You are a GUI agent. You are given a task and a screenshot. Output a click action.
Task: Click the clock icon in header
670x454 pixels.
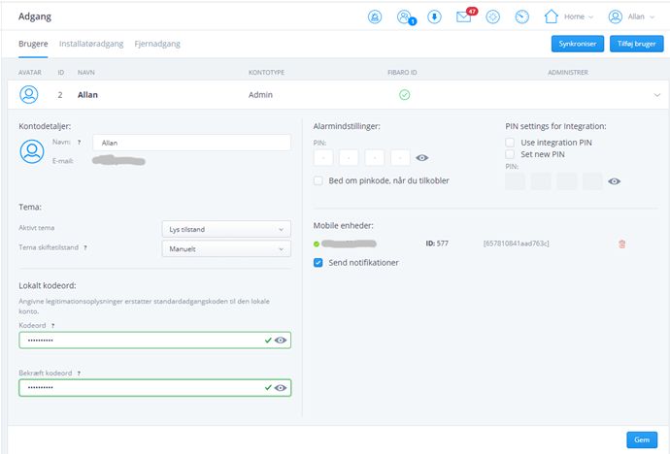[522, 16]
